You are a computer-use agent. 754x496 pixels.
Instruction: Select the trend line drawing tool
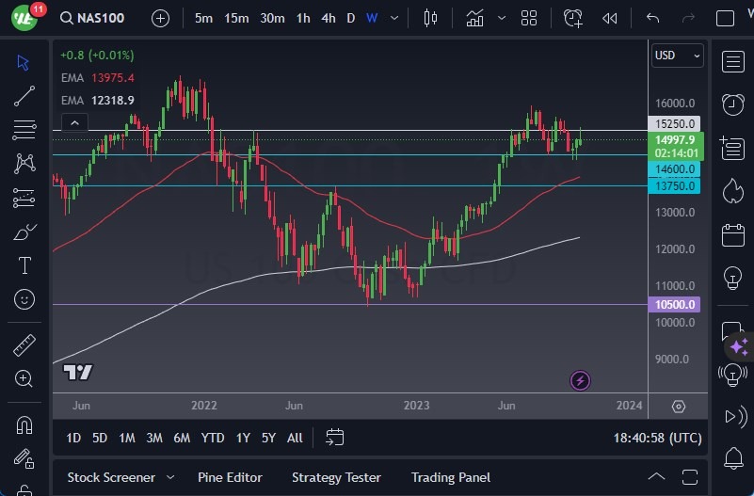click(24, 95)
